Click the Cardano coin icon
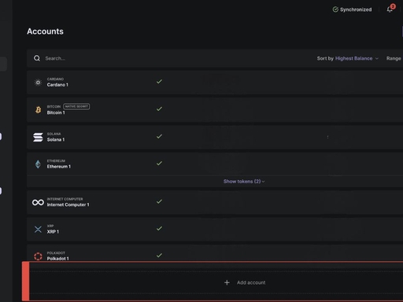The height and width of the screenshot is (302, 403). (38, 83)
